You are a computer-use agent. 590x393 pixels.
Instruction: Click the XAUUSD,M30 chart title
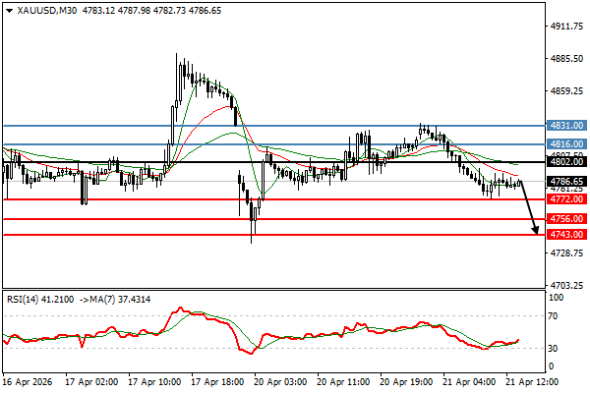click(x=49, y=10)
